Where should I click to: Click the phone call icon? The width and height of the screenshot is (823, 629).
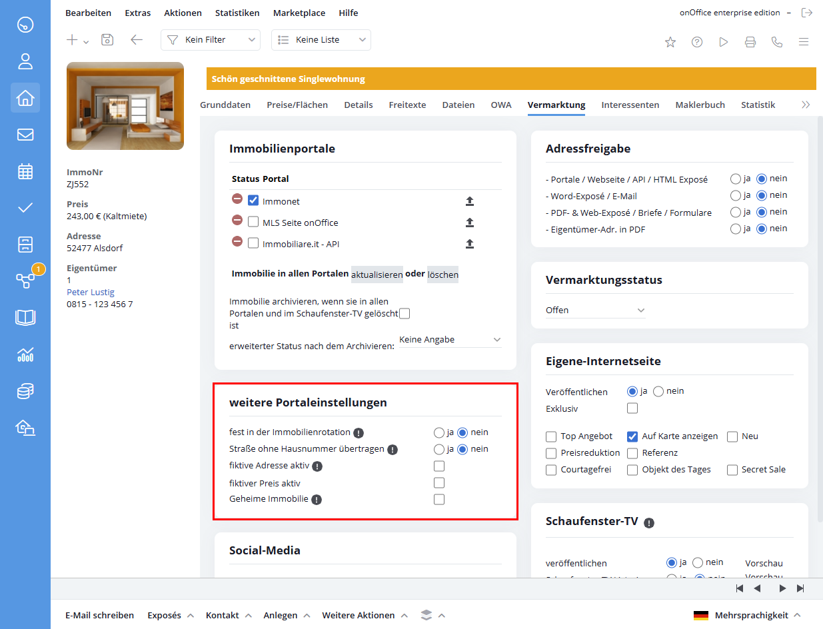click(x=777, y=42)
